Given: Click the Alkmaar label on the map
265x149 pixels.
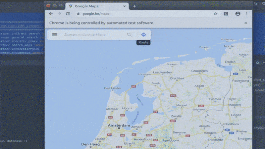Looking at the screenshot, I should (x=112, y=109).
